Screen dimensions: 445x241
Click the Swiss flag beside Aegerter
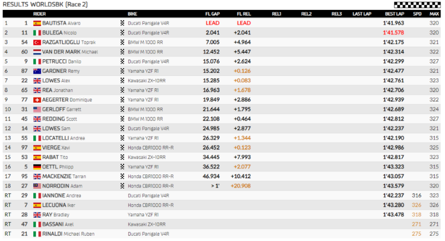pyautogui.click(x=37, y=100)
